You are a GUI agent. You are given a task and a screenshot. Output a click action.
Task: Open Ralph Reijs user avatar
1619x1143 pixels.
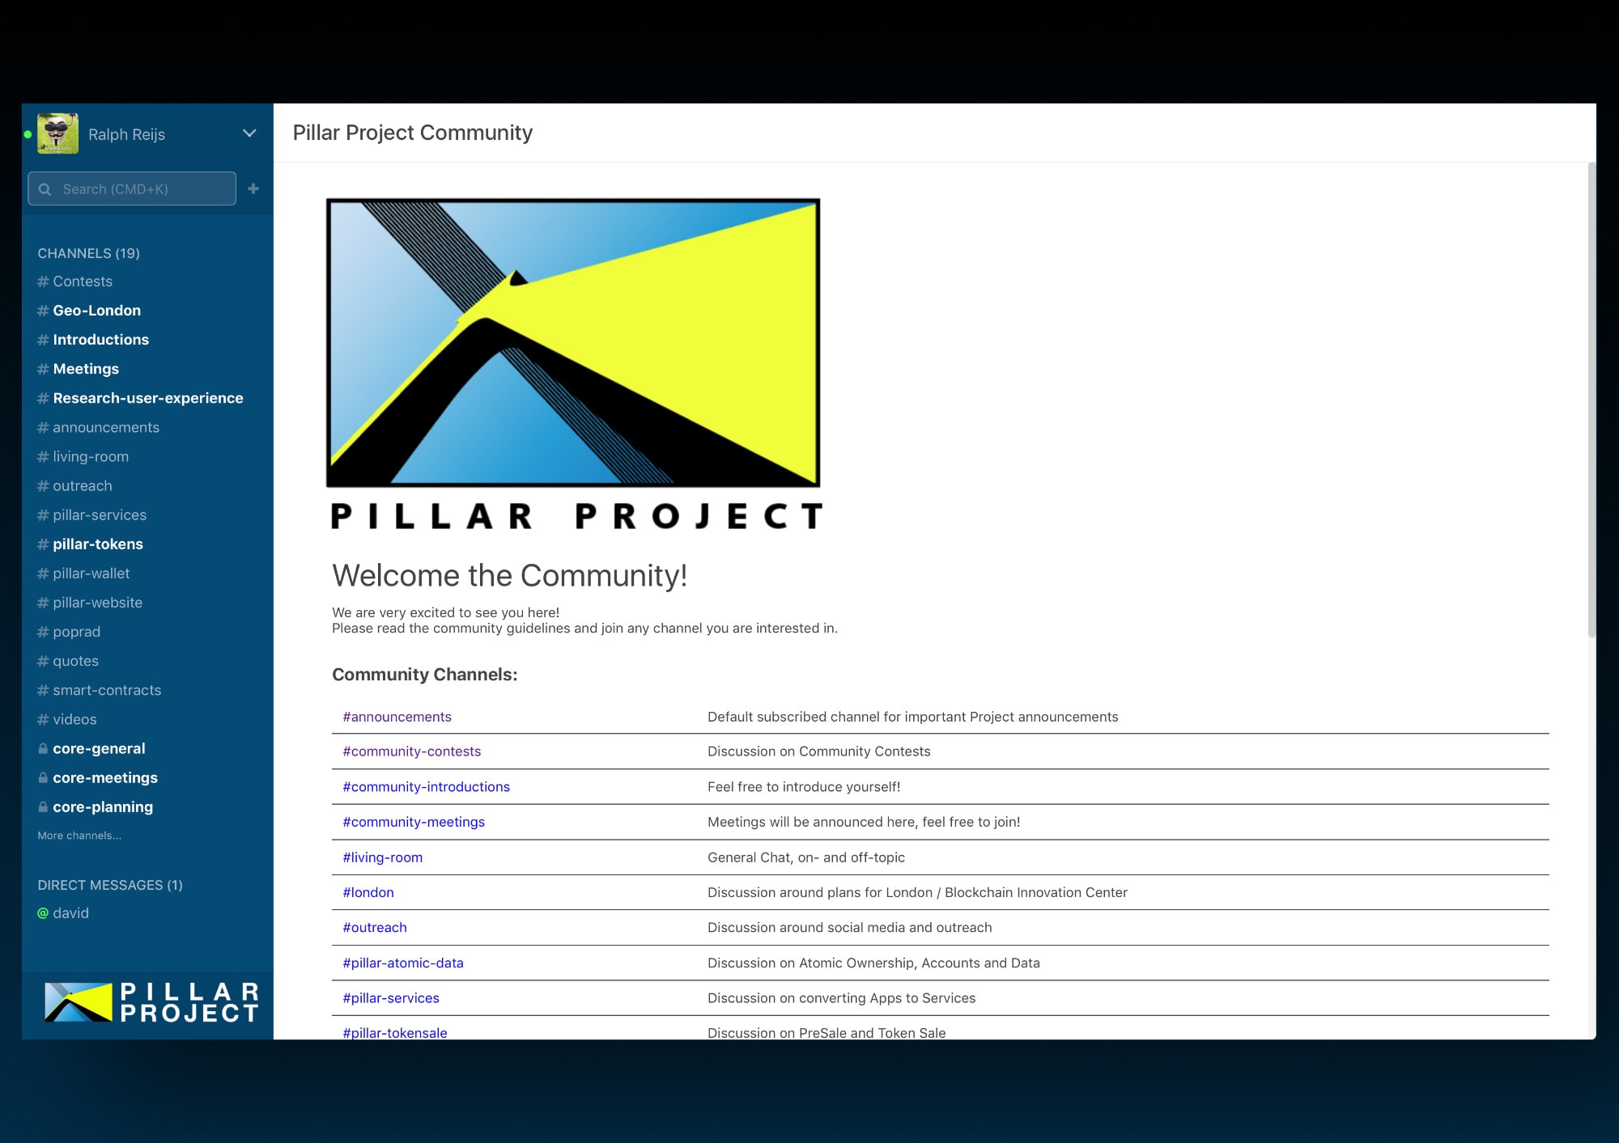[57, 133]
